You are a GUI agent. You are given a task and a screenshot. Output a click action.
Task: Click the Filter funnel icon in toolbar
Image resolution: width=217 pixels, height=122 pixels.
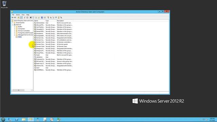tap(56, 18)
